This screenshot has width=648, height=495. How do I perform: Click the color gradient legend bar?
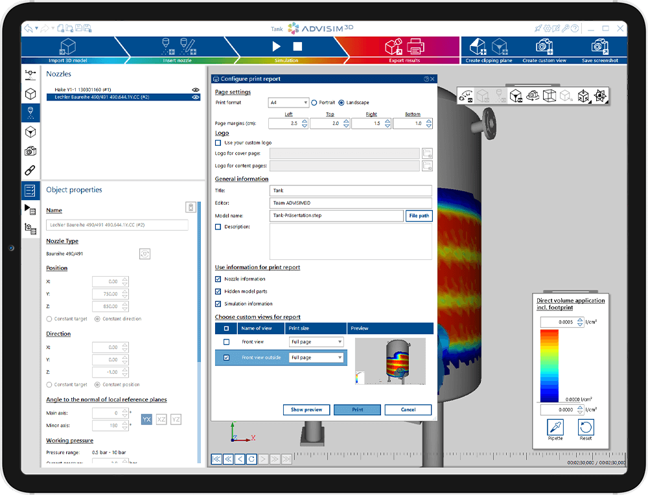[x=550, y=365]
